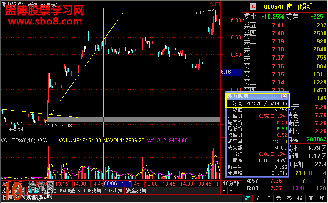The width and height of the screenshot is (328, 203).
Task: Click the 6.80 price axis label
Action: (236, 20)
